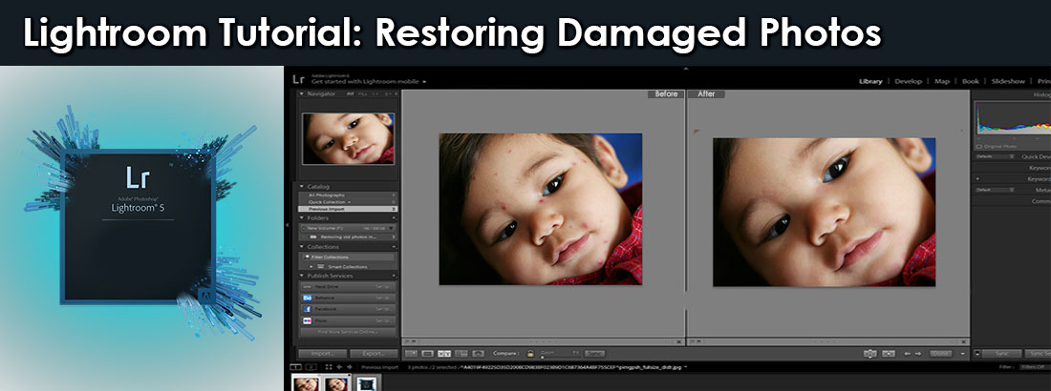
Task: Switch to Loupe view
Action: point(428,354)
